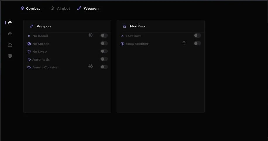Open the sidebar toolbox icon section

point(10,45)
